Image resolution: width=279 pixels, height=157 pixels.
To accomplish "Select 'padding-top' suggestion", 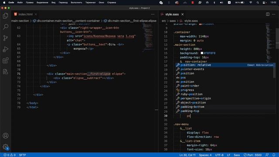I will click(225, 111).
